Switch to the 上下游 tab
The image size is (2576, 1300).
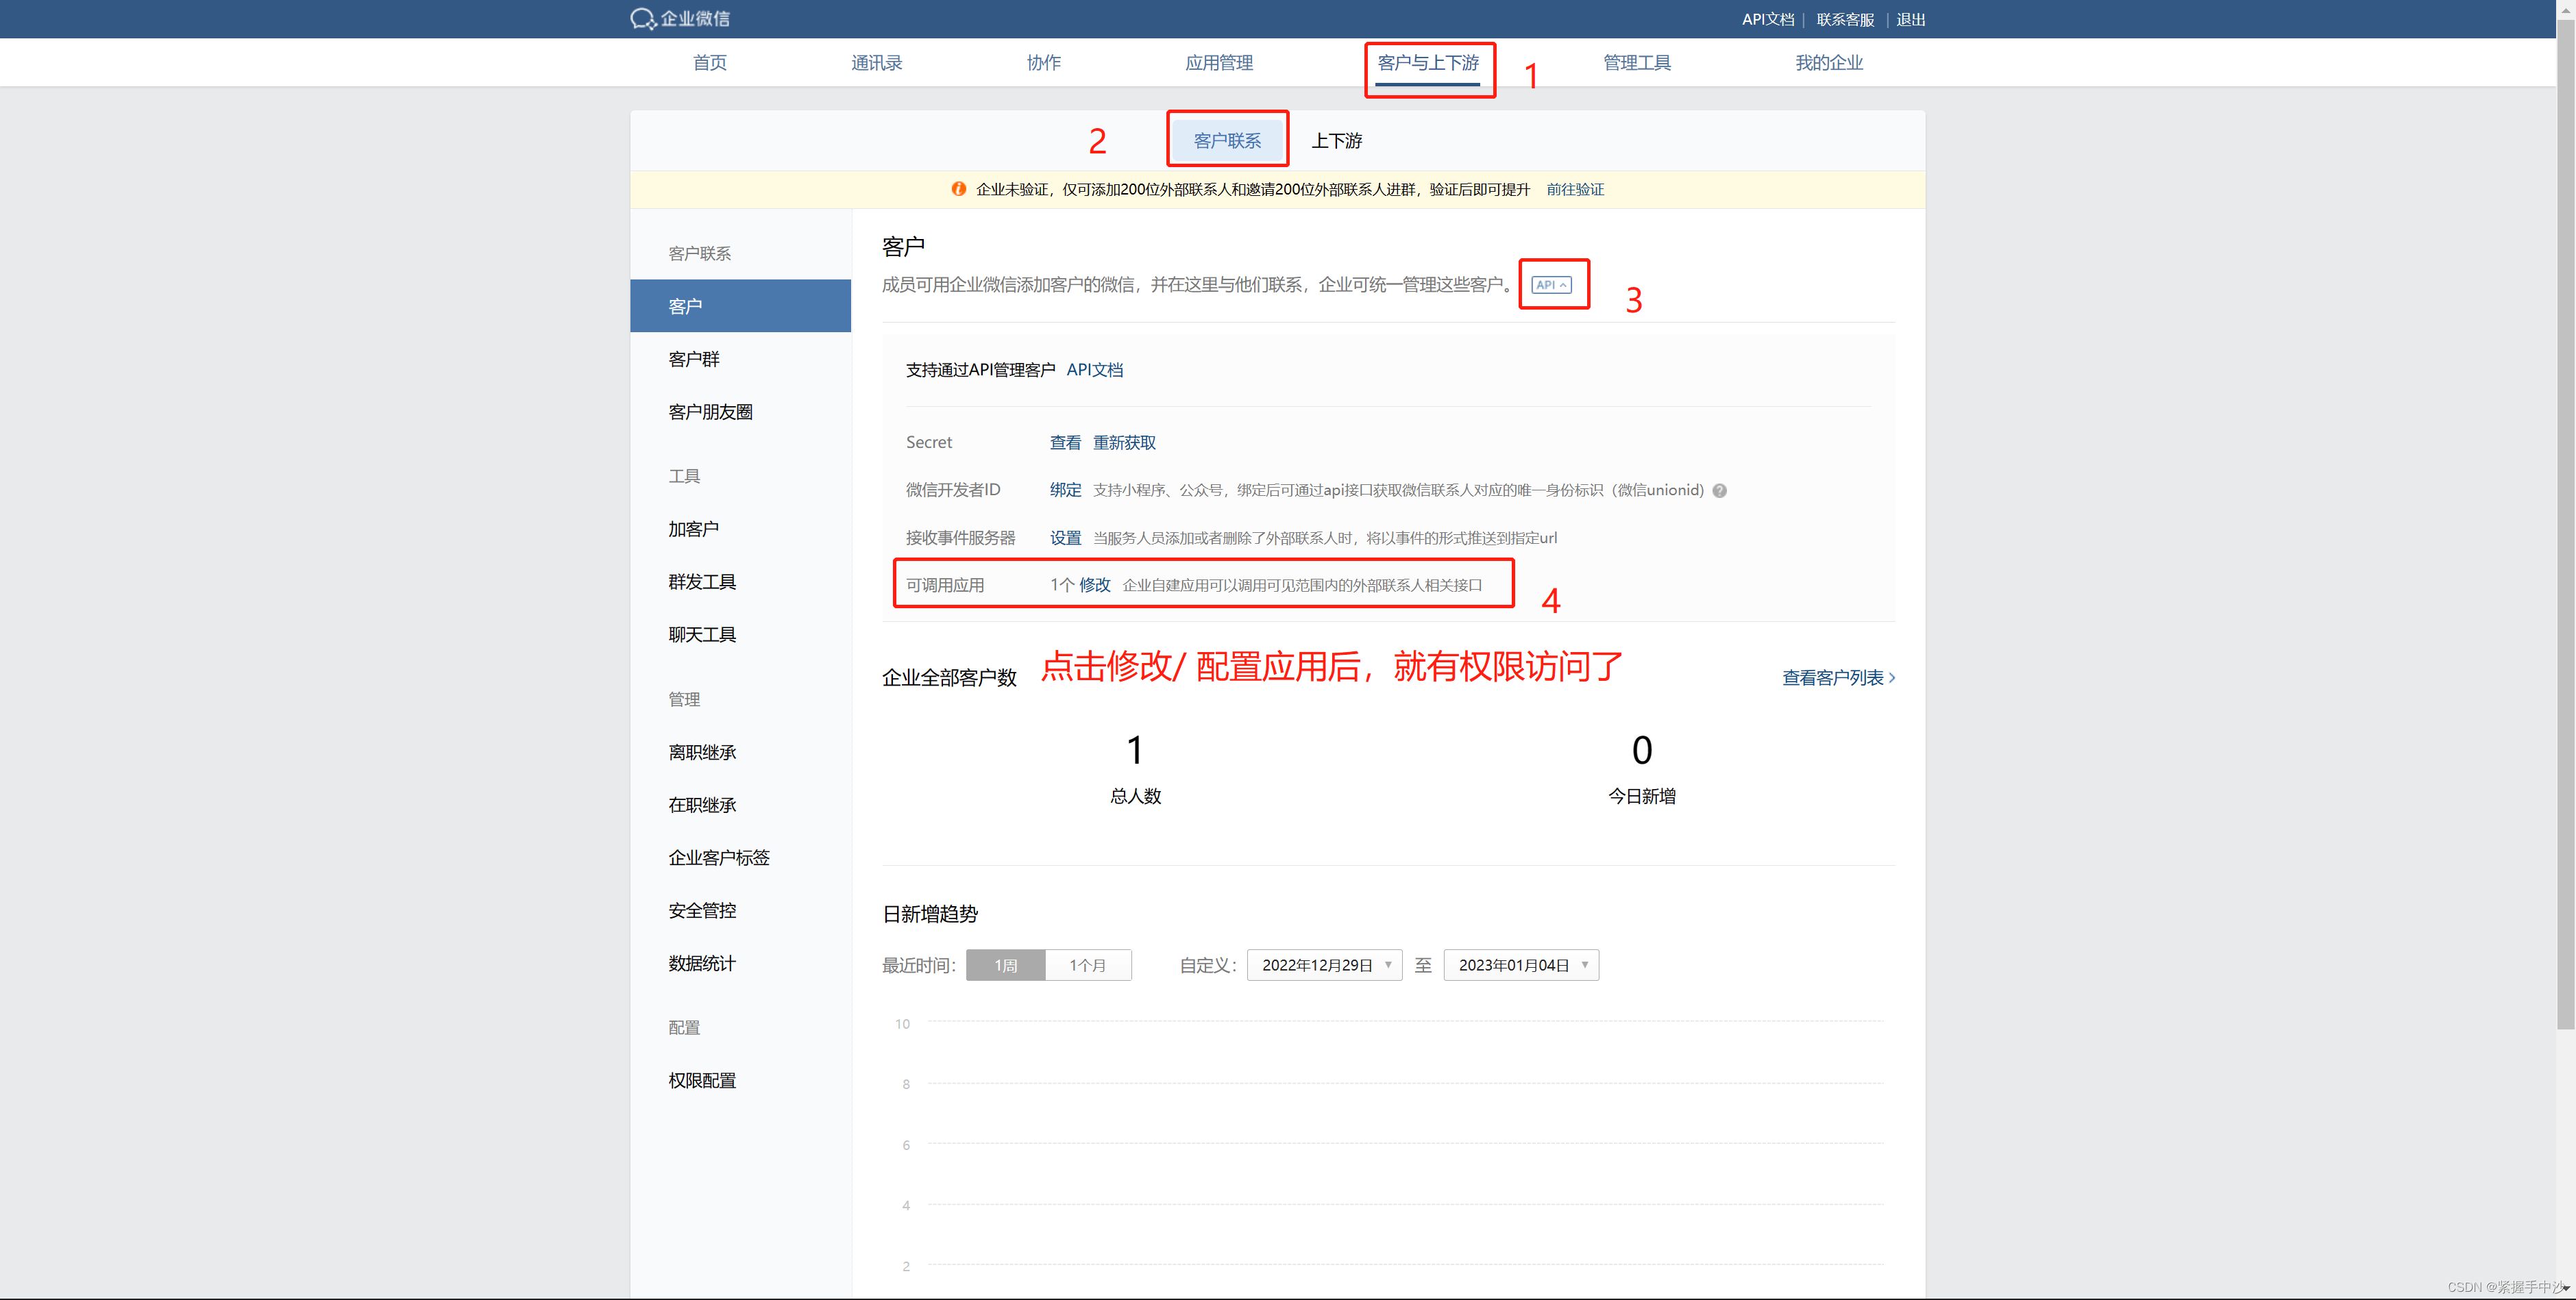tap(1337, 140)
